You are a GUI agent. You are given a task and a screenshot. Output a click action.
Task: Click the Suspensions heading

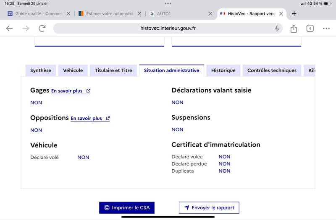click(191, 117)
